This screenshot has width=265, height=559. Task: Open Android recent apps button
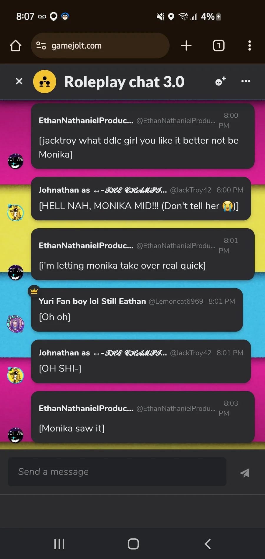tap(59, 544)
